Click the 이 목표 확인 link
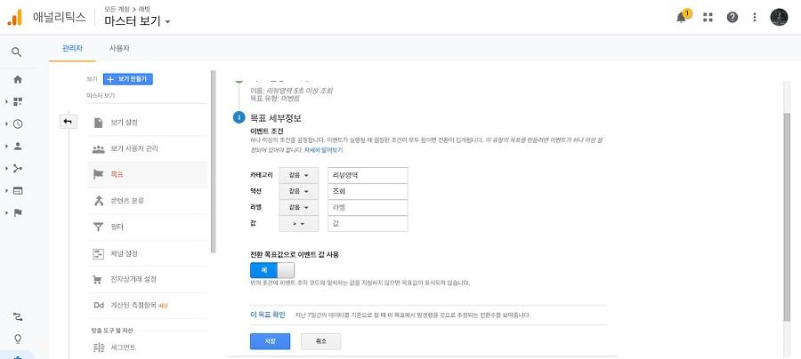 coord(264,315)
